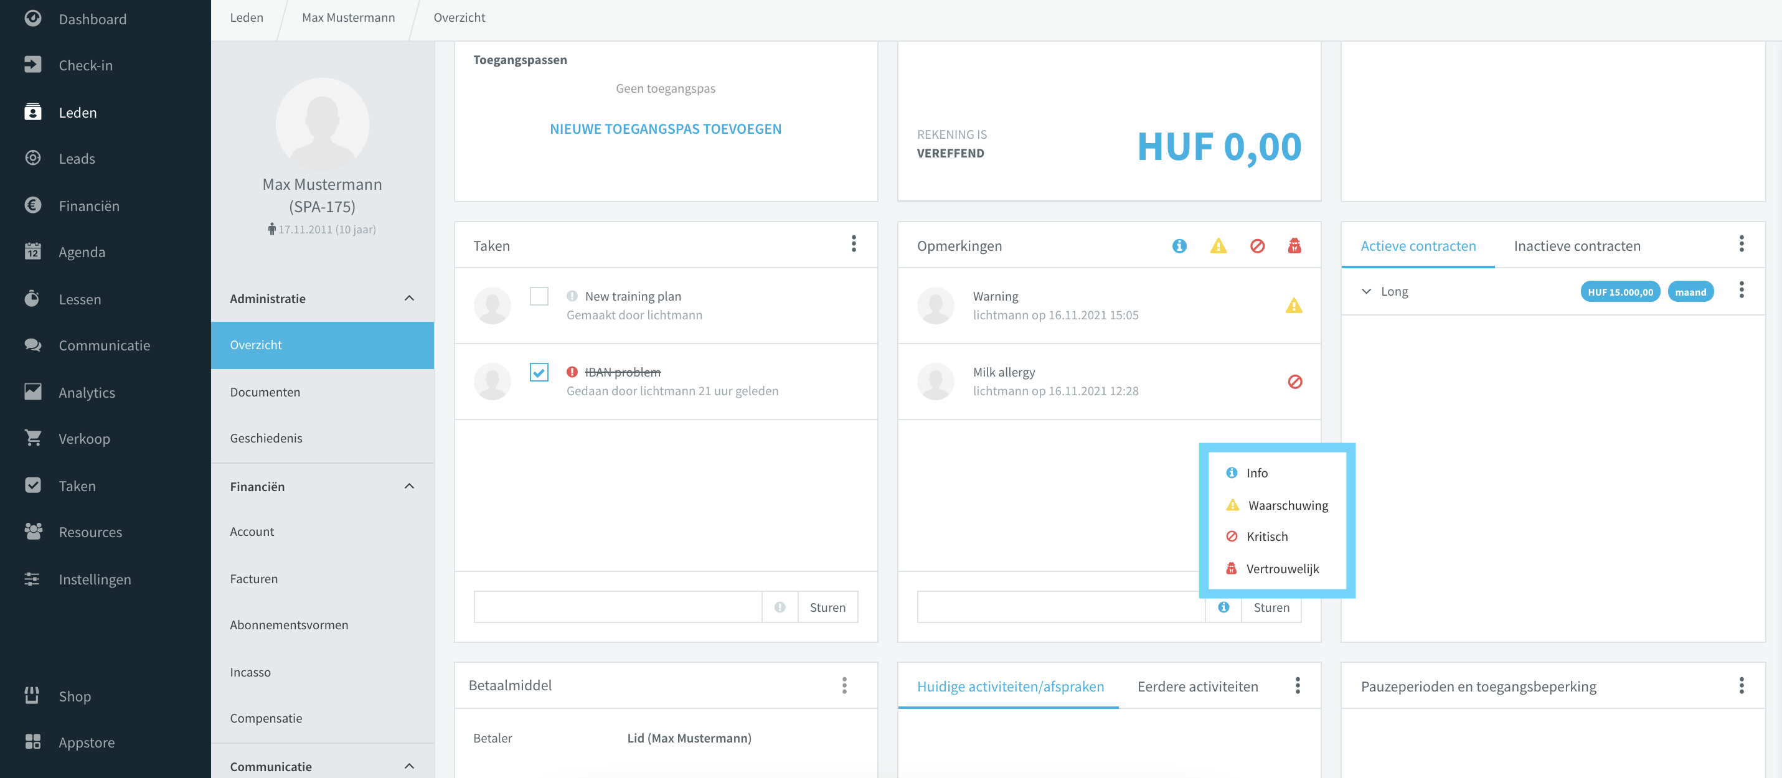Click Sturen button in Opmerkingen panel
This screenshot has width=1782, height=778.
pos(1271,607)
